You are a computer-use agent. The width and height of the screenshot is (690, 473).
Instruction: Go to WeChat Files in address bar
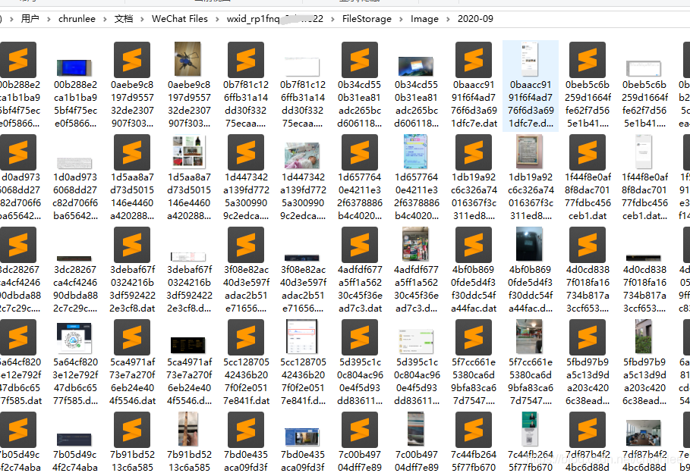tap(180, 19)
